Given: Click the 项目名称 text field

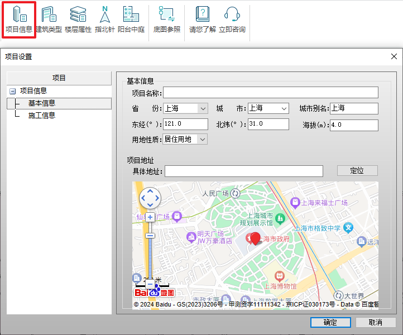Looking at the screenshot, I should point(270,93).
